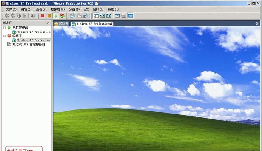Image resolution: width=262 pixels, height=151 pixels.
Task: Click the console view toolbar icon
Action: pos(130,16)
